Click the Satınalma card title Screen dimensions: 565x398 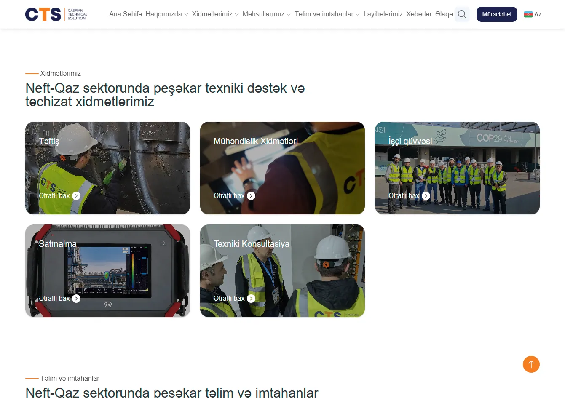(58, 244)
